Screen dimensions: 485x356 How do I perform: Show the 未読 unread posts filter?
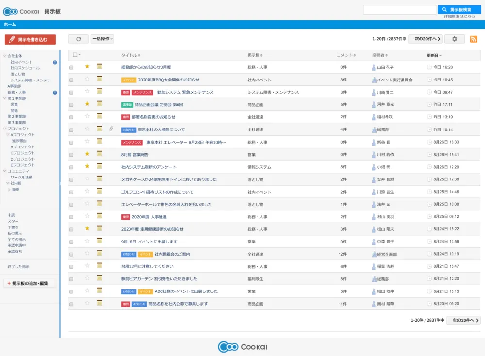pyautogui.click(x=11, y=215)
